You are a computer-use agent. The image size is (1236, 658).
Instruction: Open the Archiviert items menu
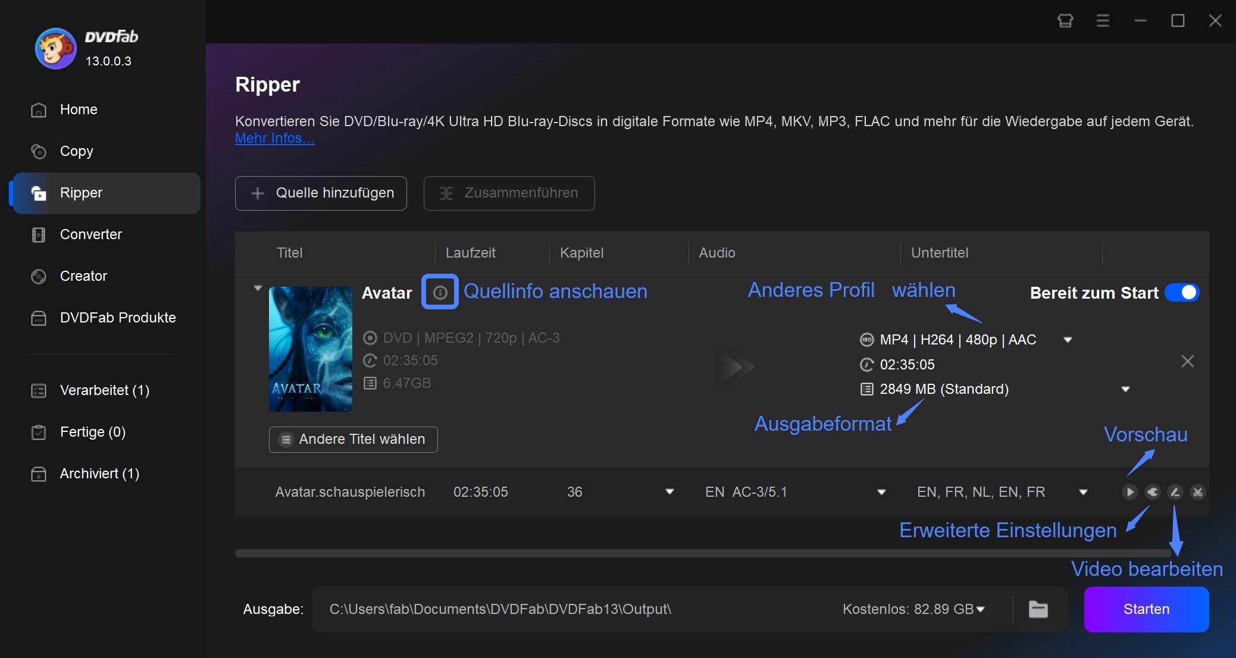point(101,473)
